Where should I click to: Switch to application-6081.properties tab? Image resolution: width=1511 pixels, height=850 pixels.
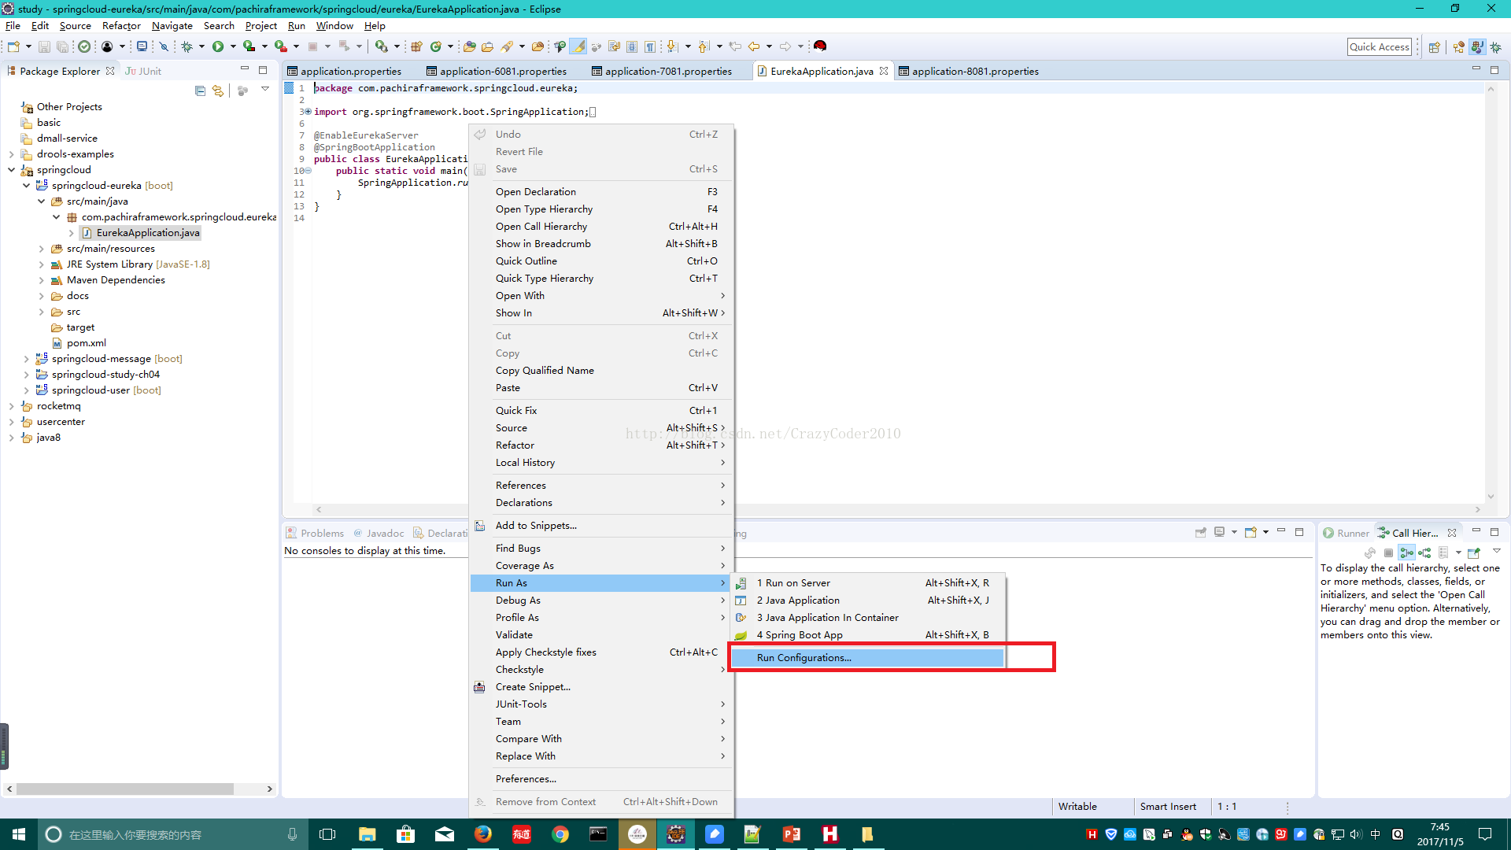[x=496, y=71]
